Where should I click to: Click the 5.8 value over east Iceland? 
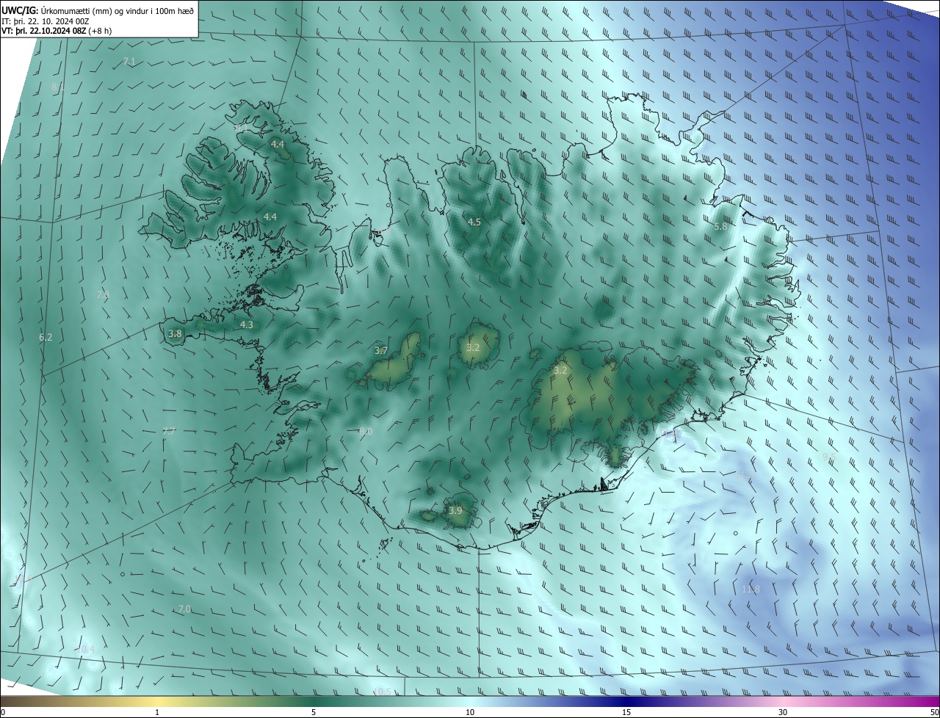point(720,227)
